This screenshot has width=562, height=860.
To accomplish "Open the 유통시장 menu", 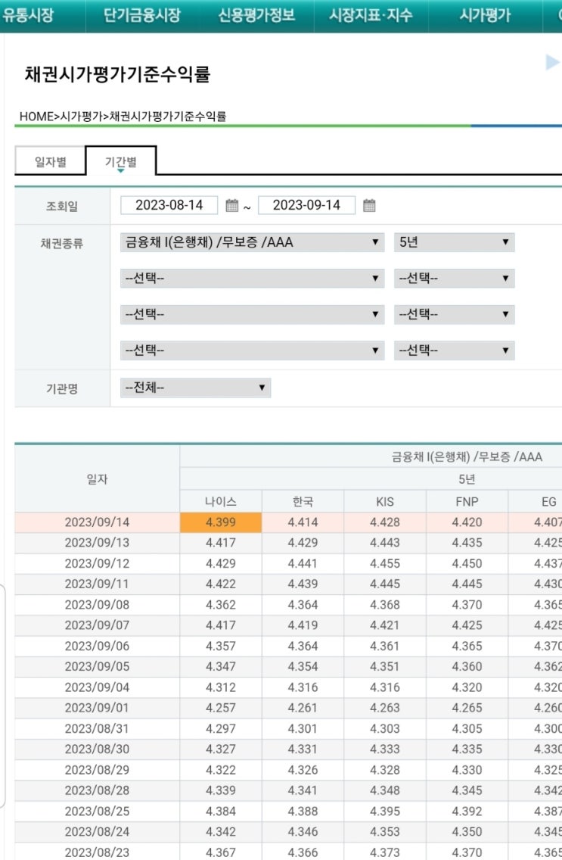I will [27, 15].
